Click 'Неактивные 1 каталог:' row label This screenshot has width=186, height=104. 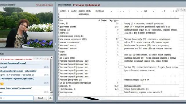coord(68,45)
